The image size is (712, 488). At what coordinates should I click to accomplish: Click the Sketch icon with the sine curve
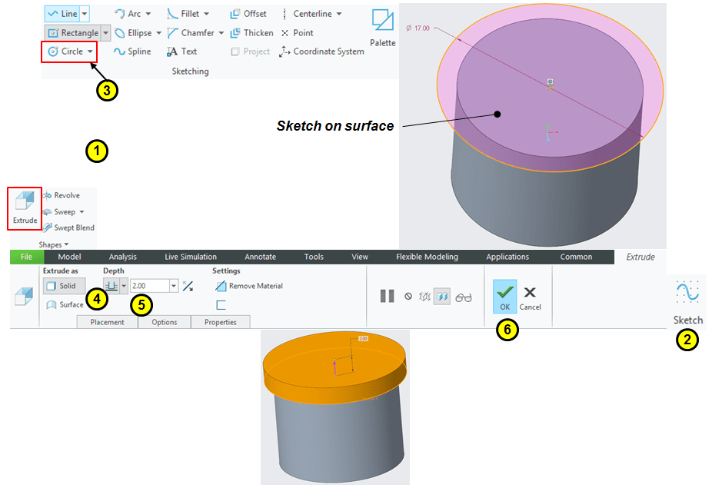pos(687,301)
